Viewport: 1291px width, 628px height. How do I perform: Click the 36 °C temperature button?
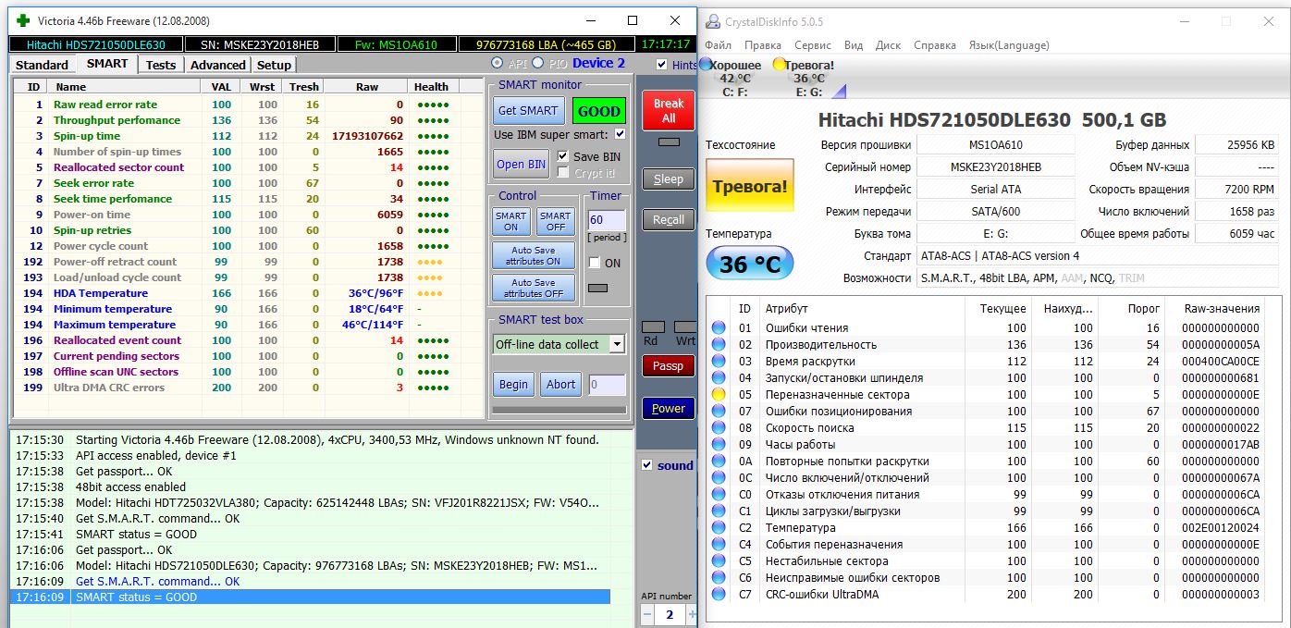[749, 265]
